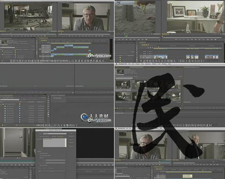Select first thumbnail clip on the sand-footage timeline
Image resolution: width=225 pixels, height=179 pixels.
(x=160, y=57)
